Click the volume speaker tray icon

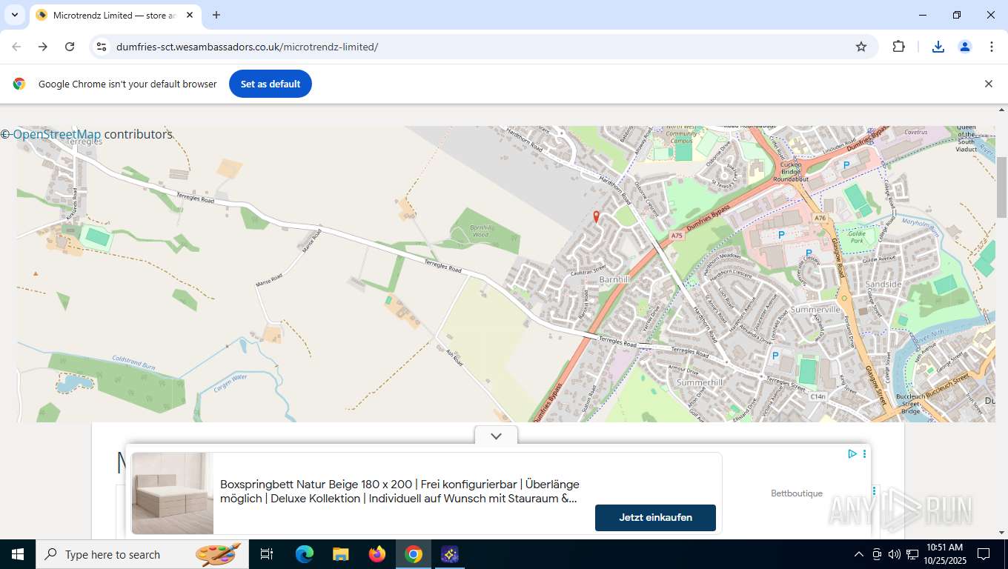click(895, 554)
